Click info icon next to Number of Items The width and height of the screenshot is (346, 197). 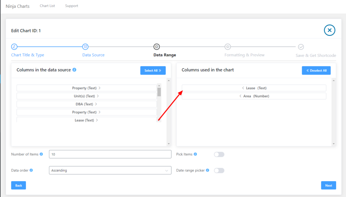[41, 154]
